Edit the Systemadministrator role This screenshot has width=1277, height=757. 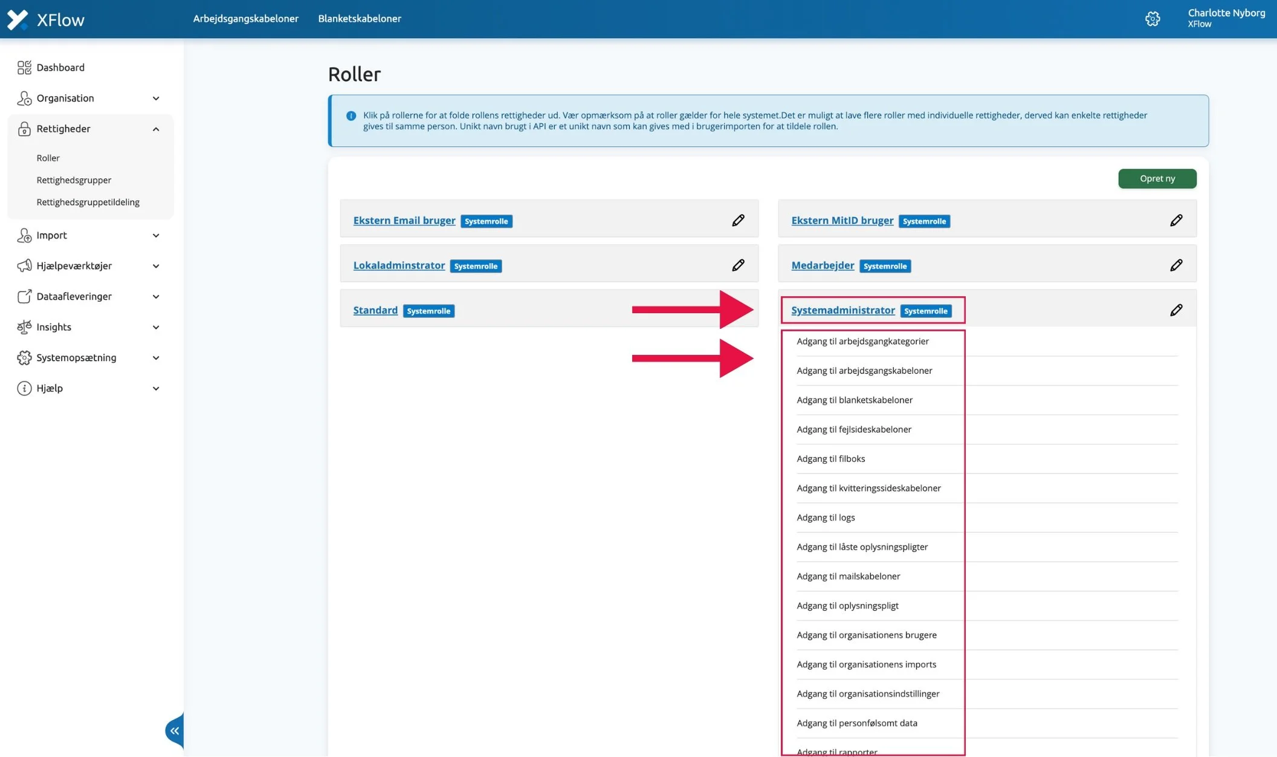(1175, 310)
